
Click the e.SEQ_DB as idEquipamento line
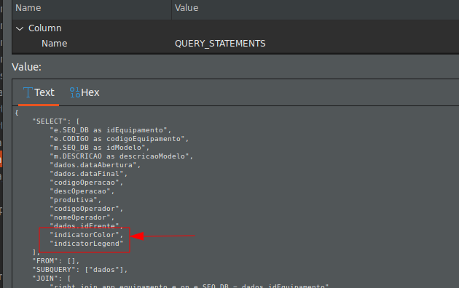tap(110, 130)
